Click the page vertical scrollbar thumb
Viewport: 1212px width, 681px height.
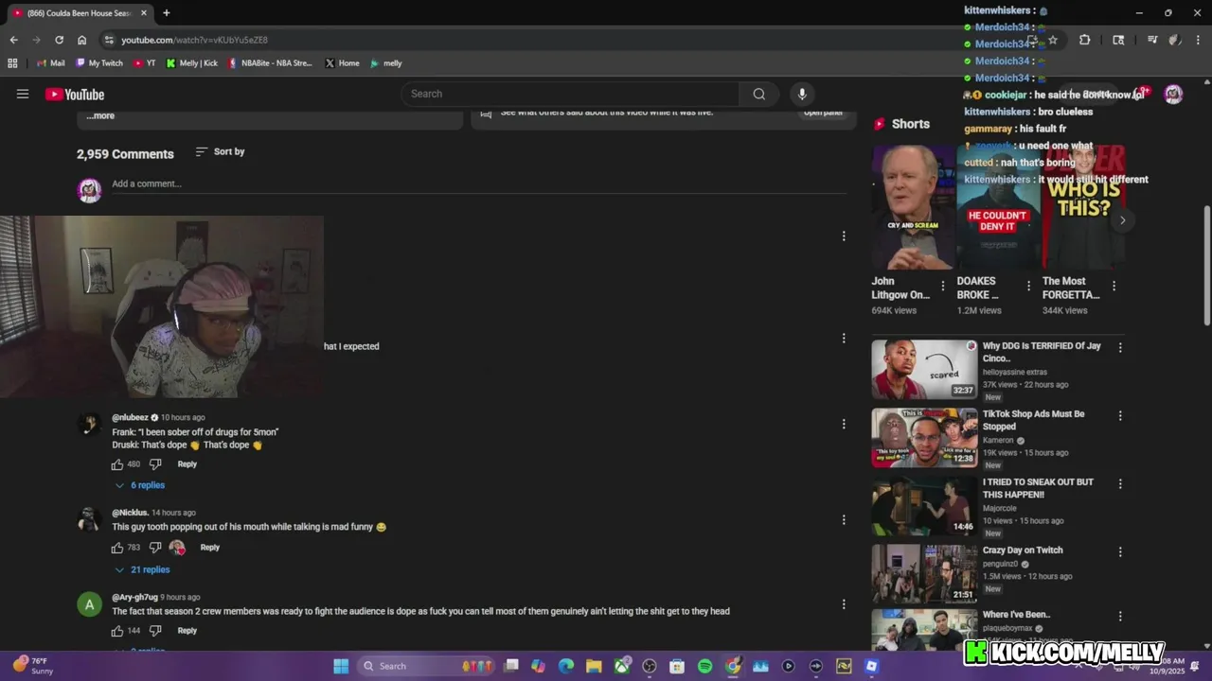1206,265
